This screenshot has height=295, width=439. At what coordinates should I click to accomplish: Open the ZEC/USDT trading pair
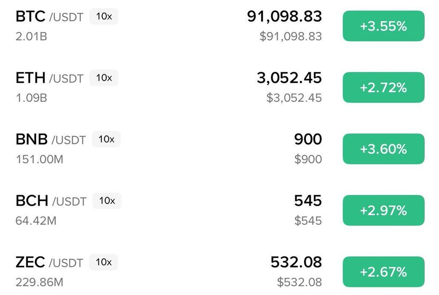(49, 262)
